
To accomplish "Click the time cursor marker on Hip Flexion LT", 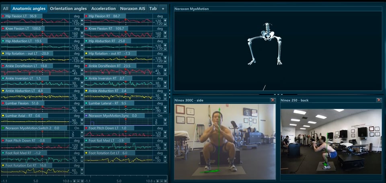I will point(42,19).
